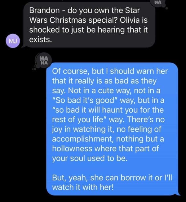Tap the name "Brandon" in gray message
The width and height of the screenshot is (186, 202).
click(44, 10)
